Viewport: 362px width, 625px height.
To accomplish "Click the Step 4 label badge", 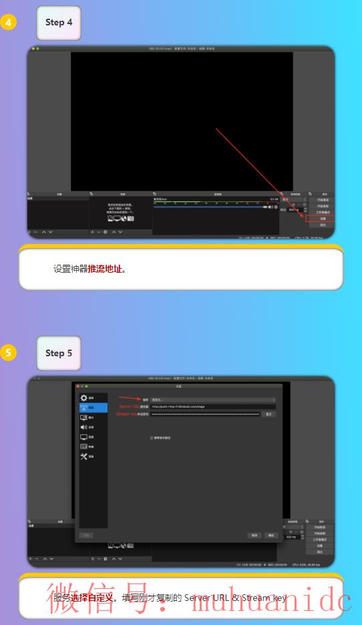I will 59,23.
